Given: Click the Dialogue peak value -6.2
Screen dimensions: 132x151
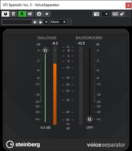Looking at the screenshot, I should [55, 43].
